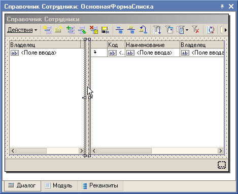The height and width of the screenshot is (194, 238).
Task: Click the filter history icon
Action: (x=181, y=30)
